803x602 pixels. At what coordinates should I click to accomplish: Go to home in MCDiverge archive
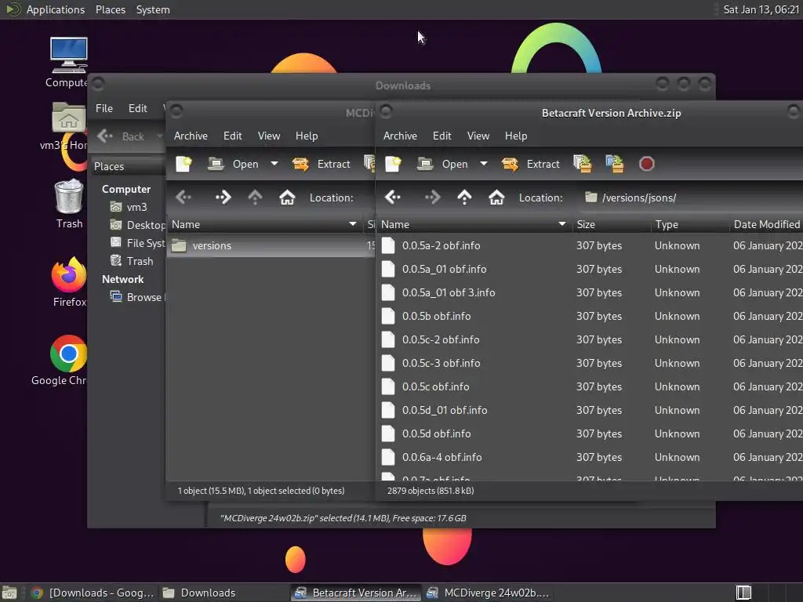(287, 198)
